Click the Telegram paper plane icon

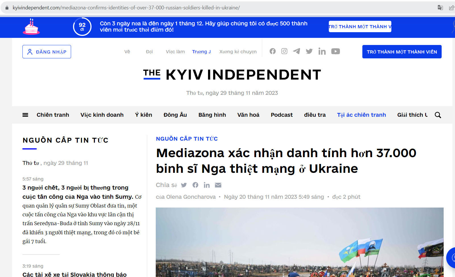click(296, 51)
